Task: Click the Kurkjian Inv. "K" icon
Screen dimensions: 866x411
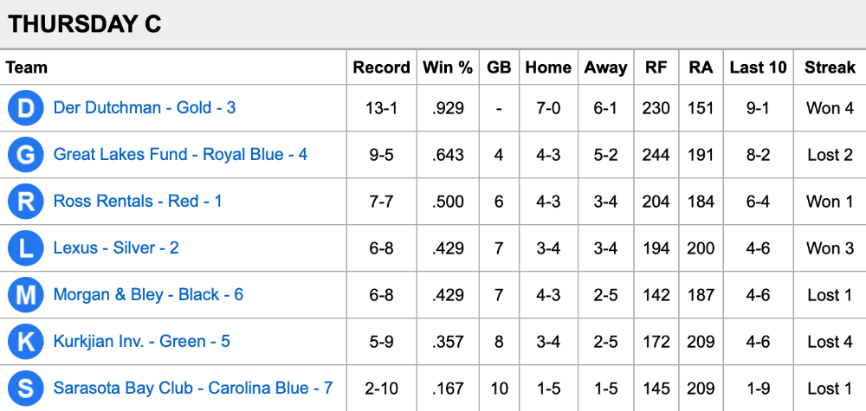Action: tap(26, 342)
